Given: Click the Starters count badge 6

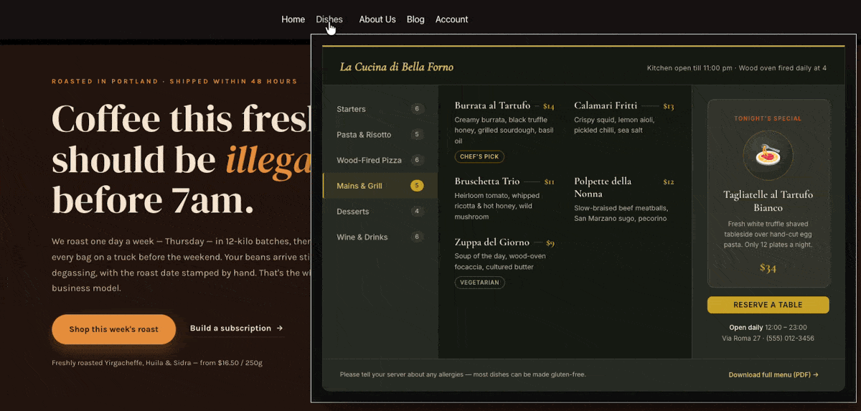Looking at the screenshot, I should [x=417, y=109].
